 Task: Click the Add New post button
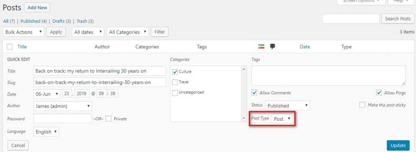click(37, 8)
